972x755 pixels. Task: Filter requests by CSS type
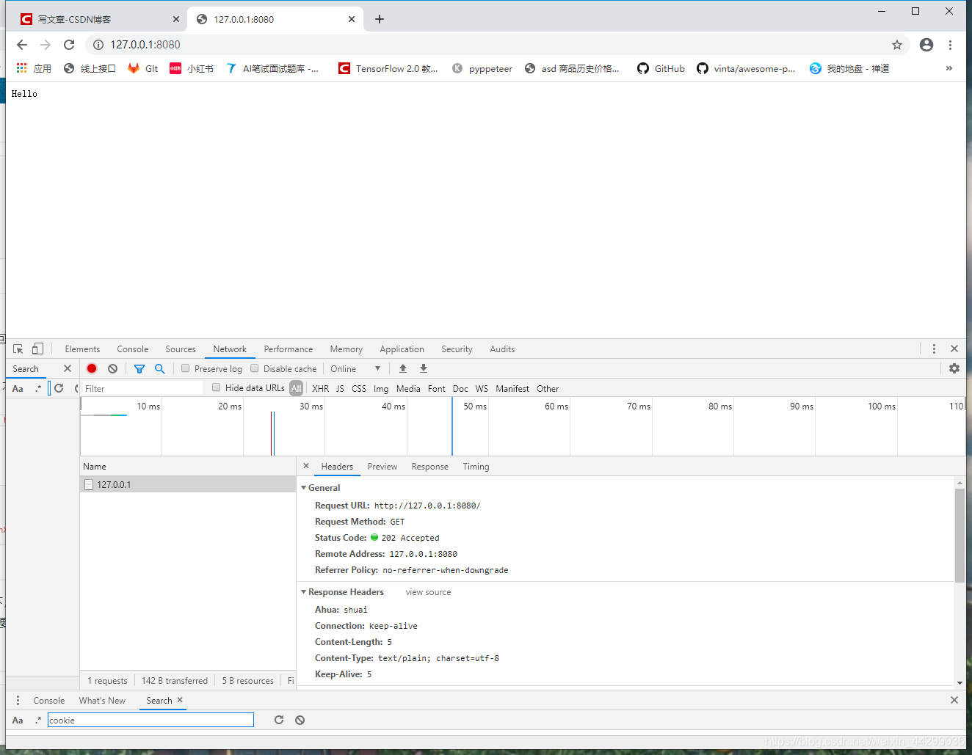(359, 388)
